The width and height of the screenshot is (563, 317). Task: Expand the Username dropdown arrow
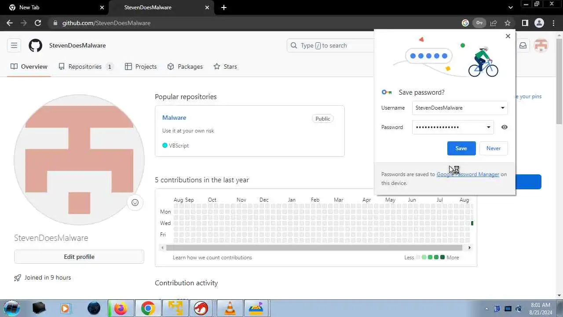click(x=502, y=108)
